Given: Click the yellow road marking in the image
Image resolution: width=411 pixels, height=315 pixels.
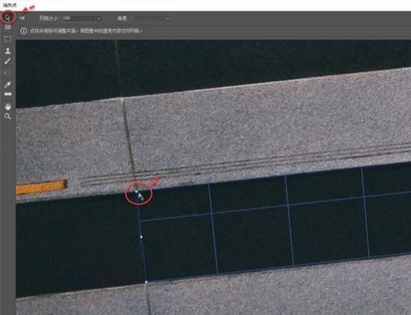Looking at the screenshot, I should click(x=41, y=187).
